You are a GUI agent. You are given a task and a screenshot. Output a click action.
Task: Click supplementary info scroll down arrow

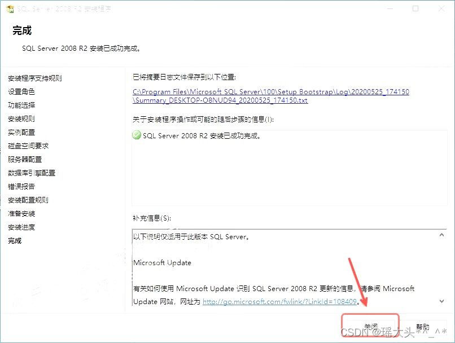pyautogui.click(x=441, y=301)
